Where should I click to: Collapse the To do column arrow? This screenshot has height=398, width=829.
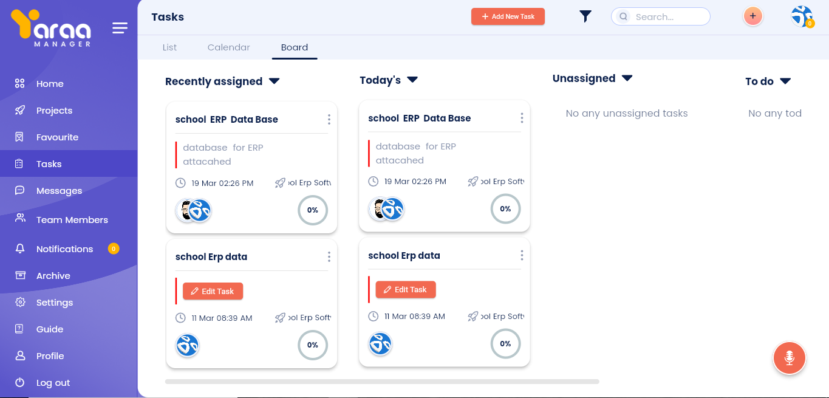click(x=785, y=81)
